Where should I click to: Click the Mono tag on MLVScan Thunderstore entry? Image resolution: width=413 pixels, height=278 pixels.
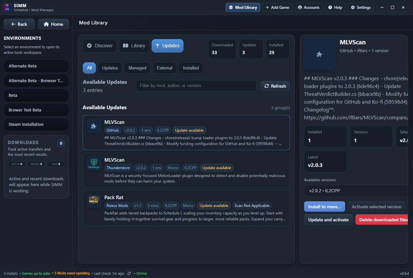[x=173, y=168]
